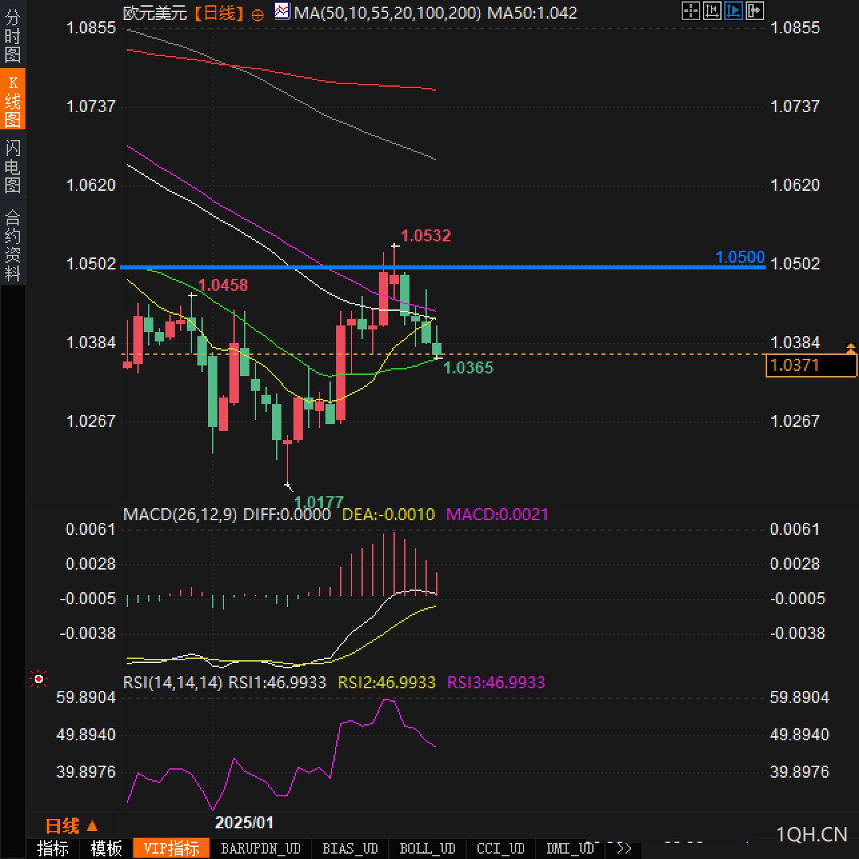Click the orange alert marker above 1.0371

850,347
